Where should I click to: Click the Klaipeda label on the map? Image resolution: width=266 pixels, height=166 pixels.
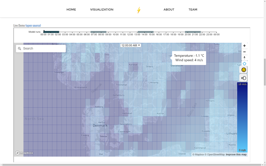pos(206,131)
